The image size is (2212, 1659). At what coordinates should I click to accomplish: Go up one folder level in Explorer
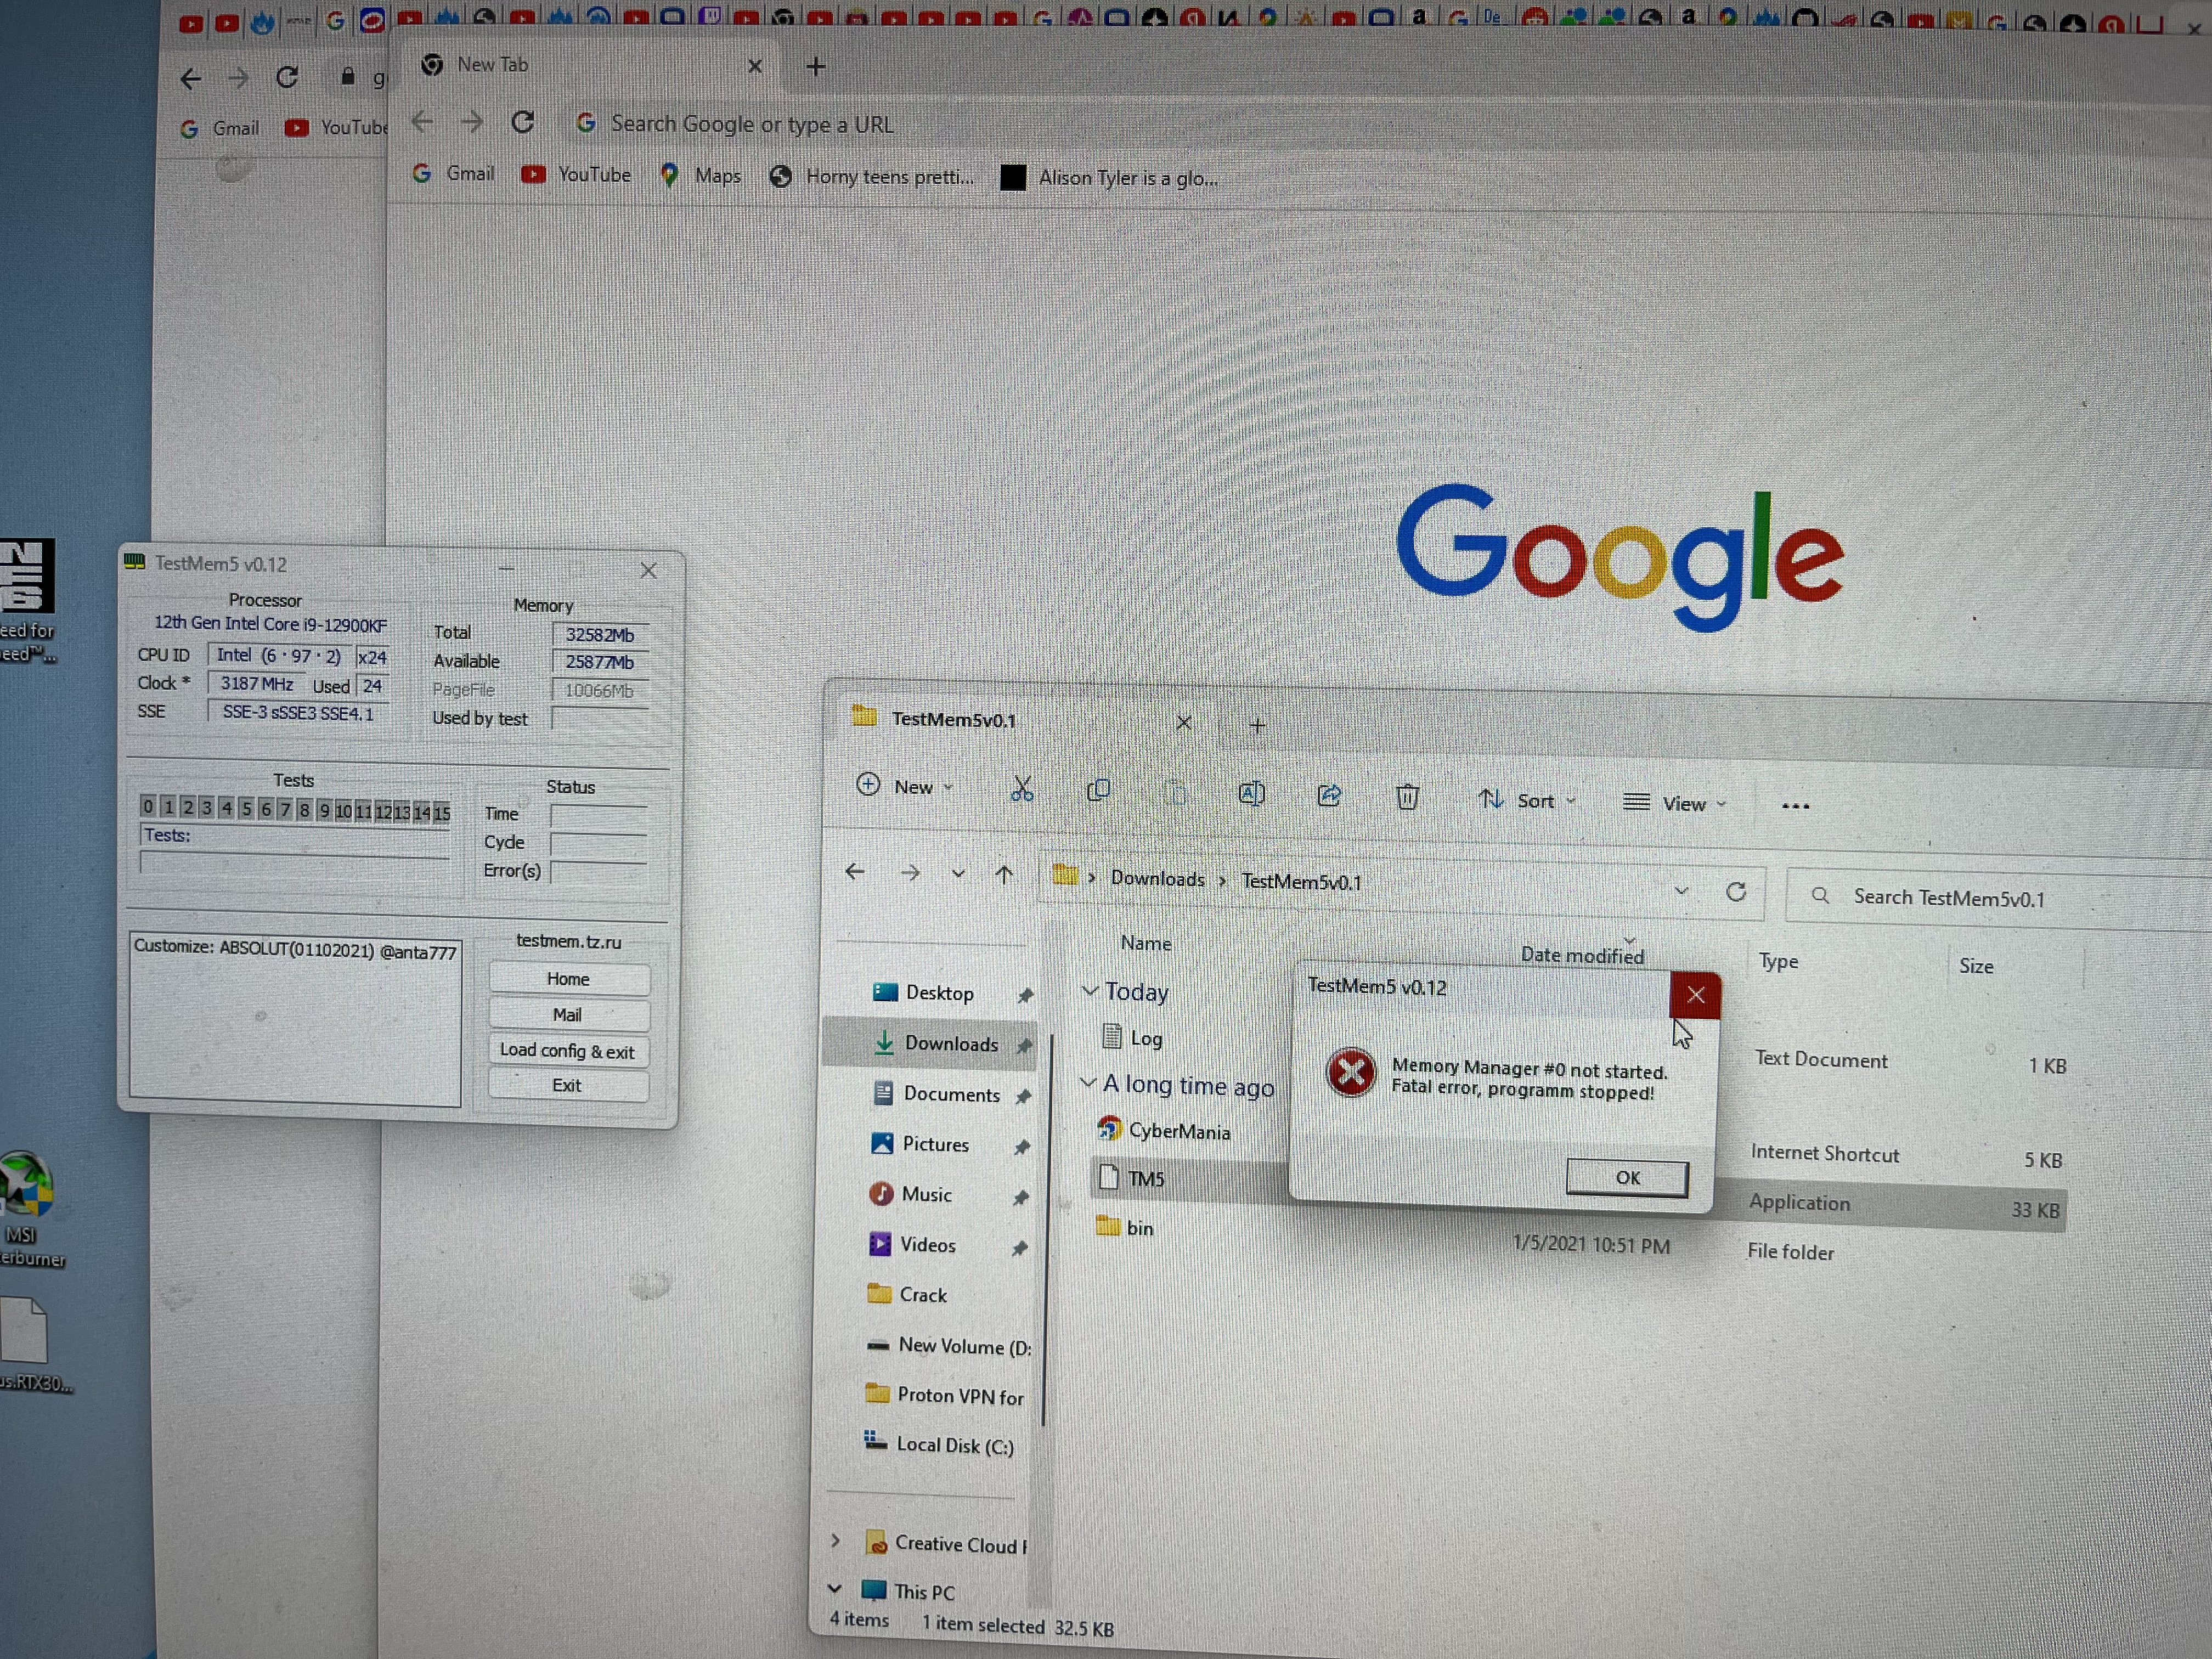1004,875
